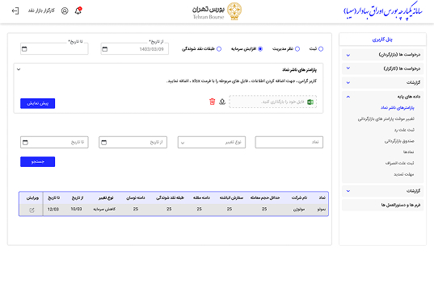This screenshot has height=295, width=434.
Task: Open ثبت علت انصراف in the sidebar
Action: click(400, 163)
